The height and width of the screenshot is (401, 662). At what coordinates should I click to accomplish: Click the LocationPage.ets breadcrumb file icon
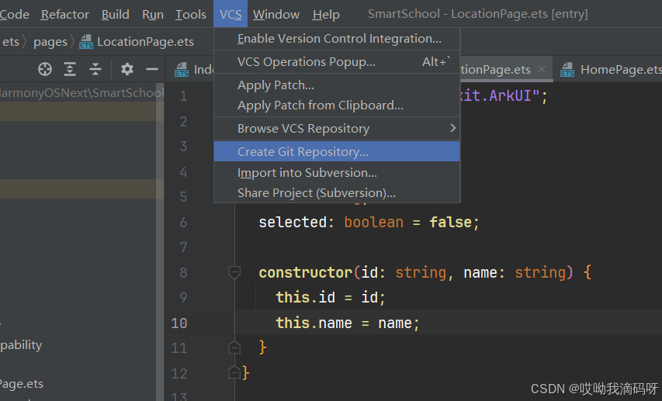pyautogui.click(x=86, y=42)
